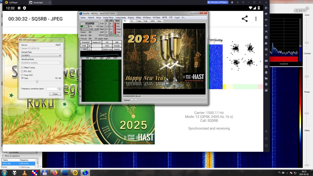Open Sampling Mode Quadrature sampling dropdown
Screen dimensions: 313x176
pos(41,63)
